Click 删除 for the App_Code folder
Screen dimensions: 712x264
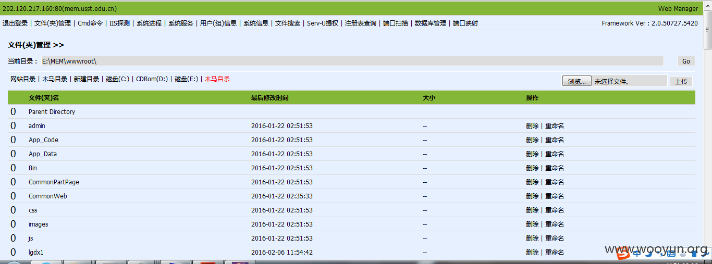[532, 140]
